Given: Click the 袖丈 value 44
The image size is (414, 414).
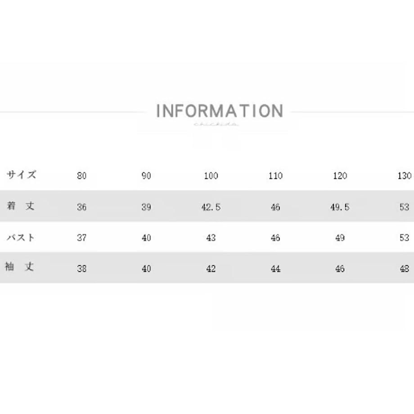Looking at the screenshot, I should (275, 269).
